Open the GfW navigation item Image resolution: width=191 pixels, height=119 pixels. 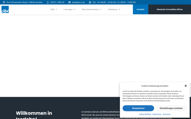(53, 9)
